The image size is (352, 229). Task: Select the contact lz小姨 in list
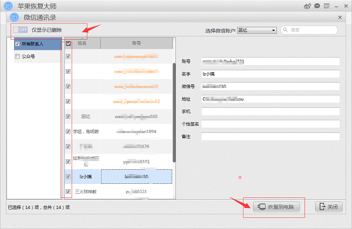pos(86,176)
